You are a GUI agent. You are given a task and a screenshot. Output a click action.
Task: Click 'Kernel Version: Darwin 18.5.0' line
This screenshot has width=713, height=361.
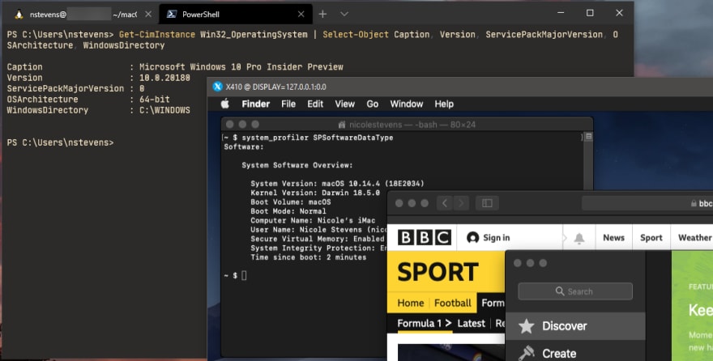click(x=315, y=193)
